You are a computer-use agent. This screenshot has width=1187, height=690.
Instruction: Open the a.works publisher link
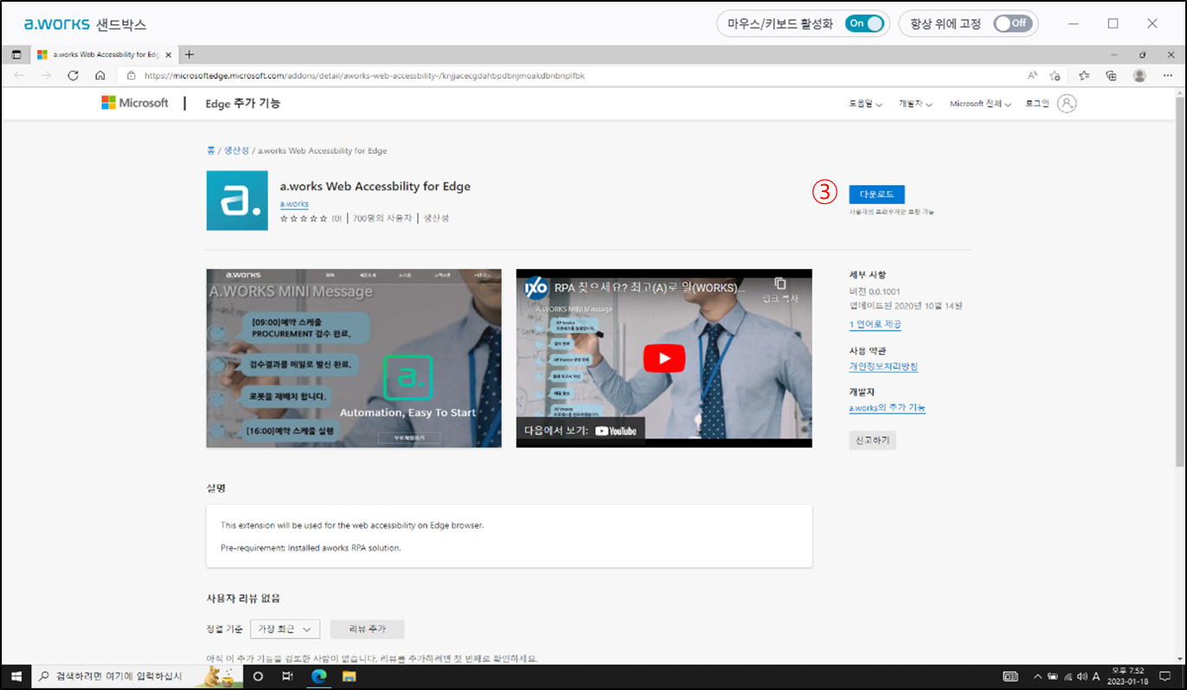tap(294, 204)
